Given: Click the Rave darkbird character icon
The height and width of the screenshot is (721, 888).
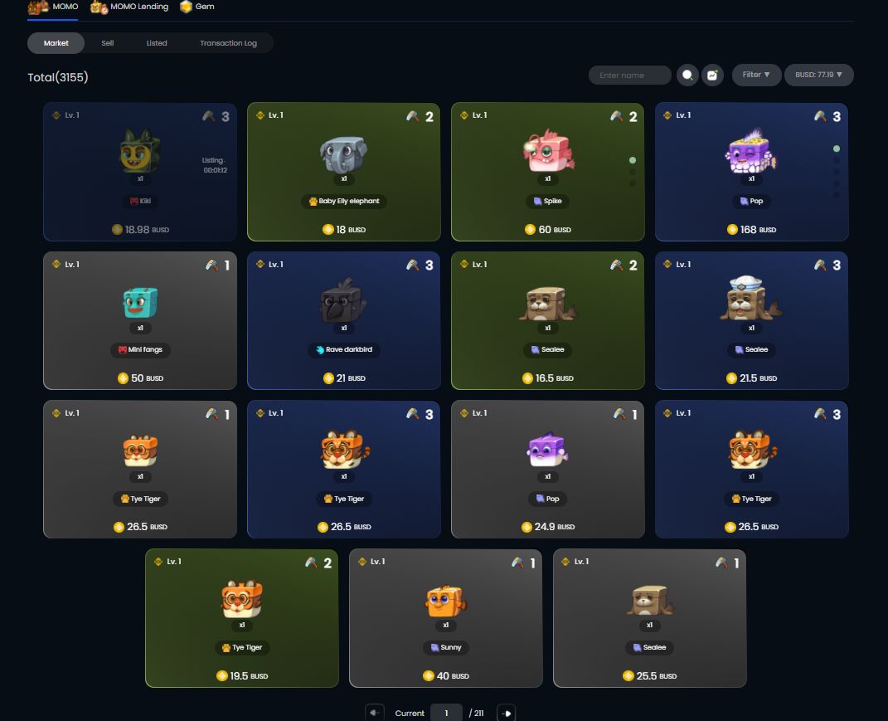Looking at the screenshot, I should [343, 301].
